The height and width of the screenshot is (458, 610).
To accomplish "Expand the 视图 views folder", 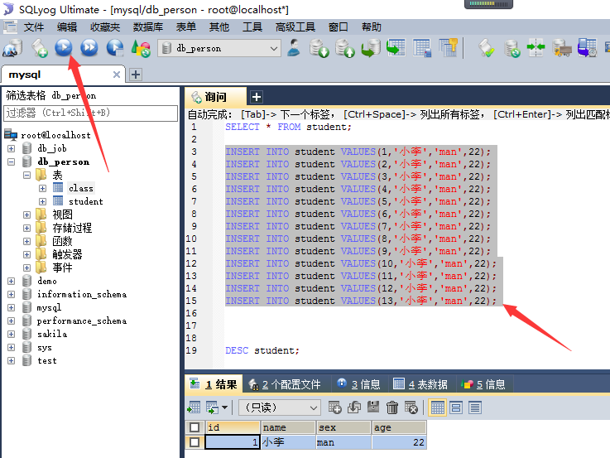I will click(x=26, y=215).
